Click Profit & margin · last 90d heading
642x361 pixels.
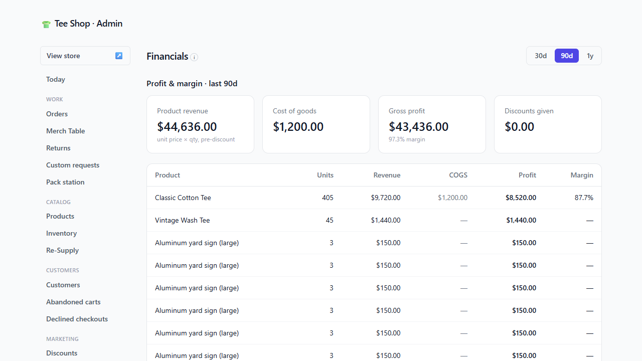pos(192,84)
